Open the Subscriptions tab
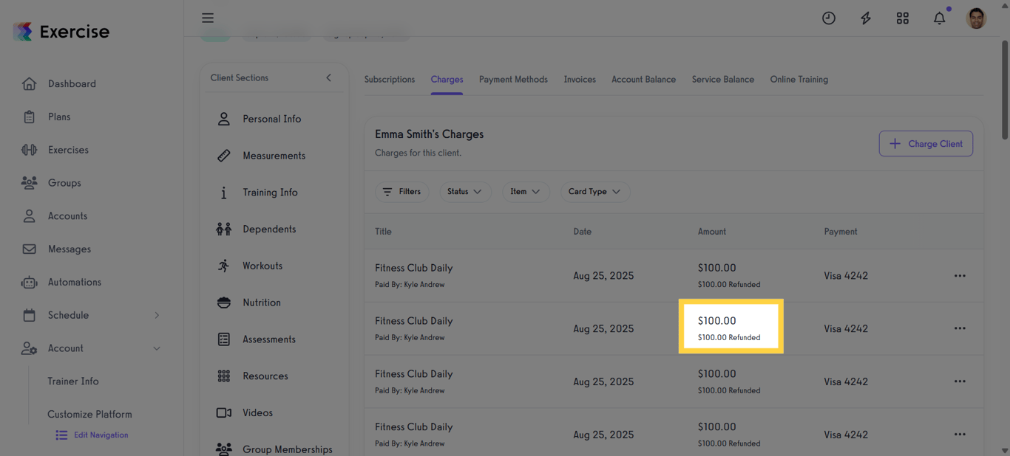Viewport: 1010px width, 456px height. (390, 79)
